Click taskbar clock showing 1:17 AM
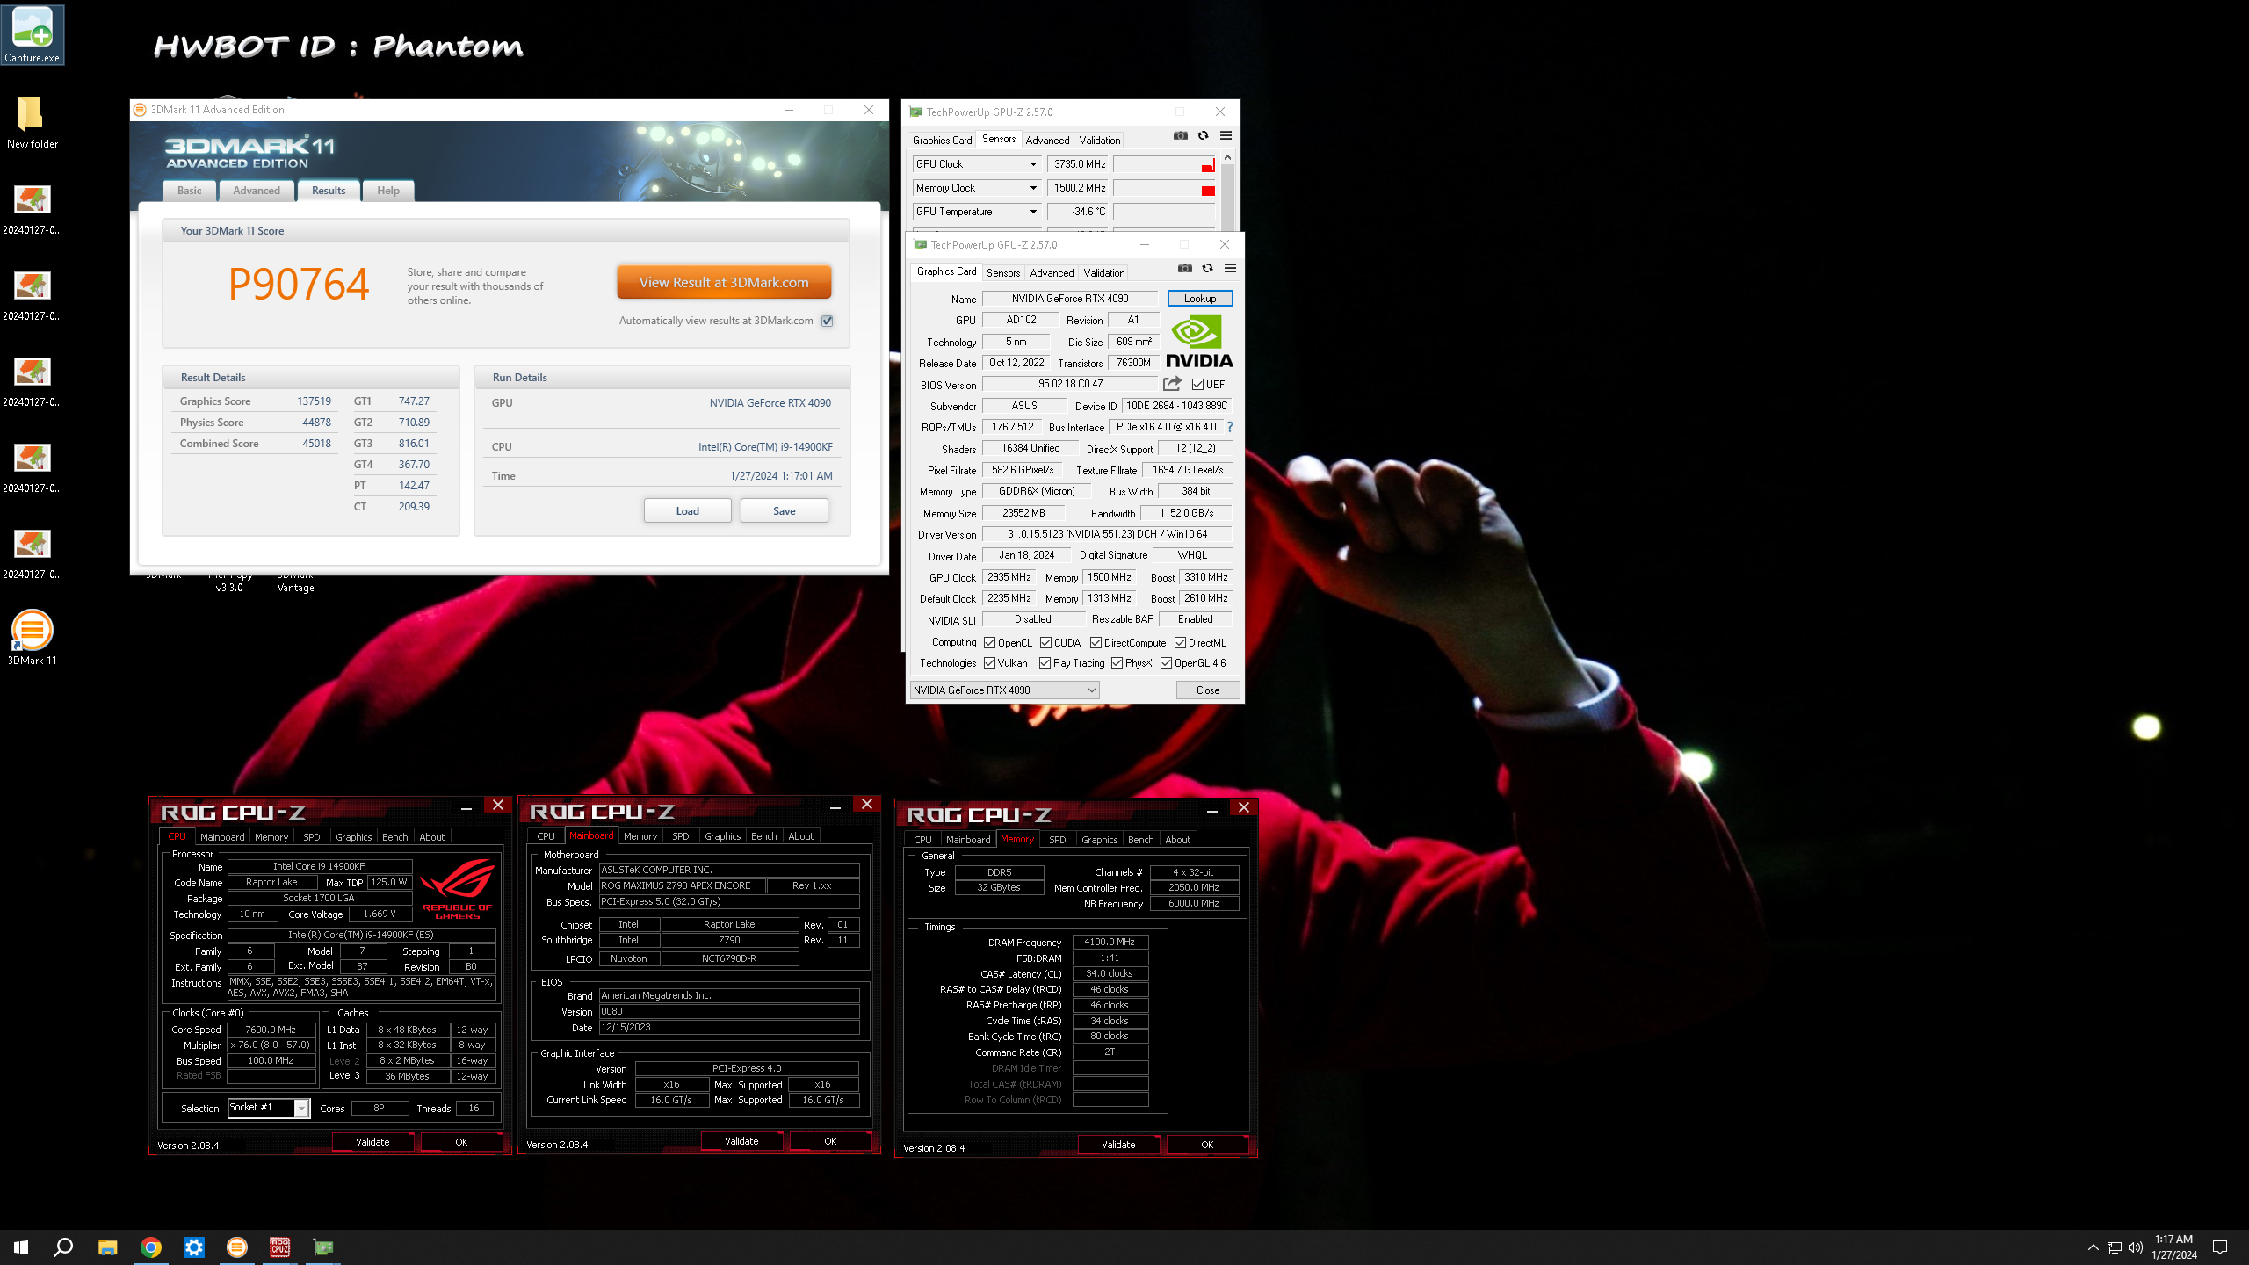2249x1265 pixels. (2174, 1247)
